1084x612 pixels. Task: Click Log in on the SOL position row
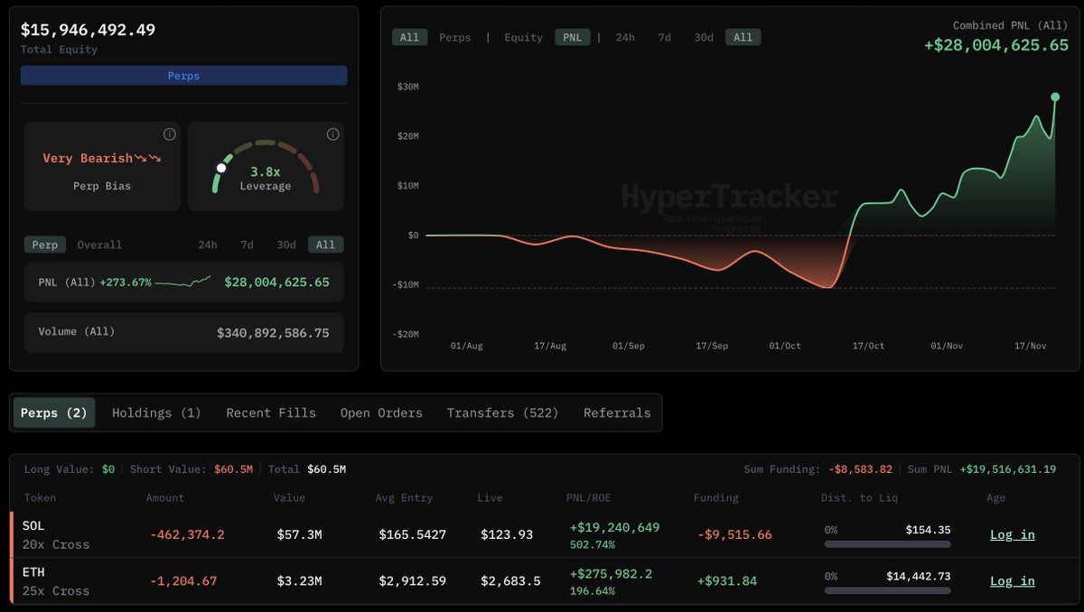point(1012,534)
